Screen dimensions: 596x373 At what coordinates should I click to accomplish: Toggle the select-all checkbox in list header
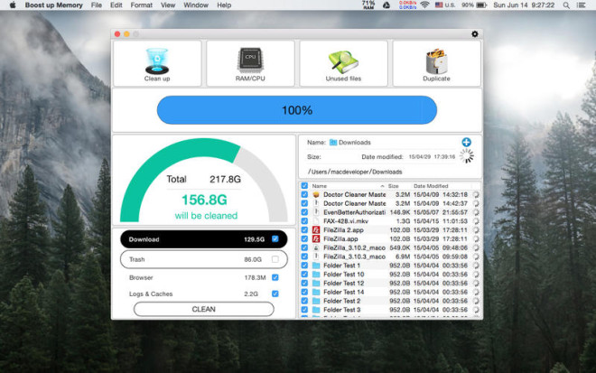coord(304,185)
